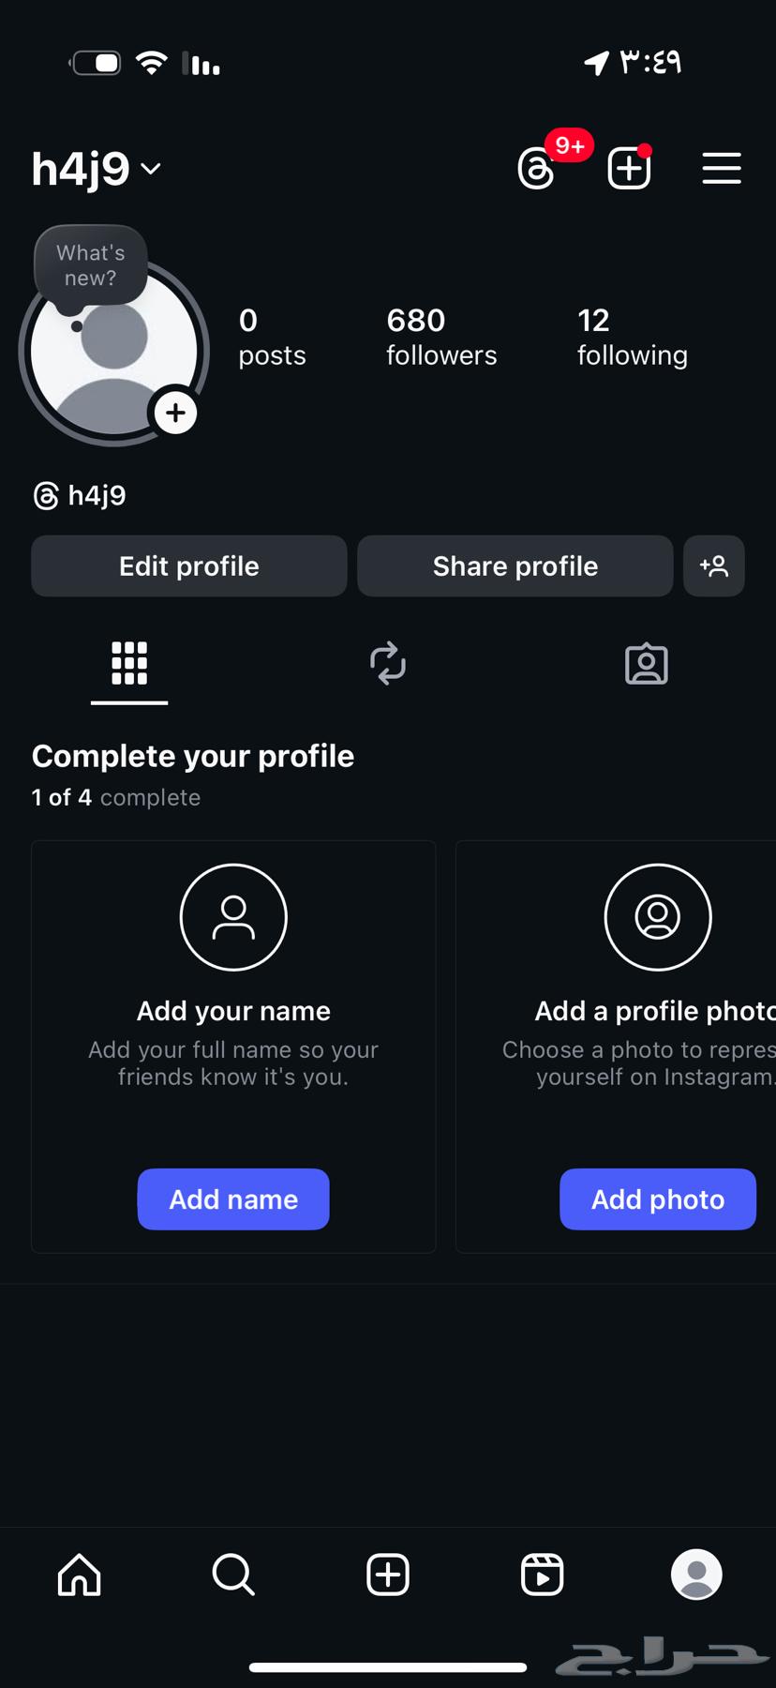The width and height of the screenshot is (776, 1688).
Task: Open the 12 following list
Action: (632, 338)
